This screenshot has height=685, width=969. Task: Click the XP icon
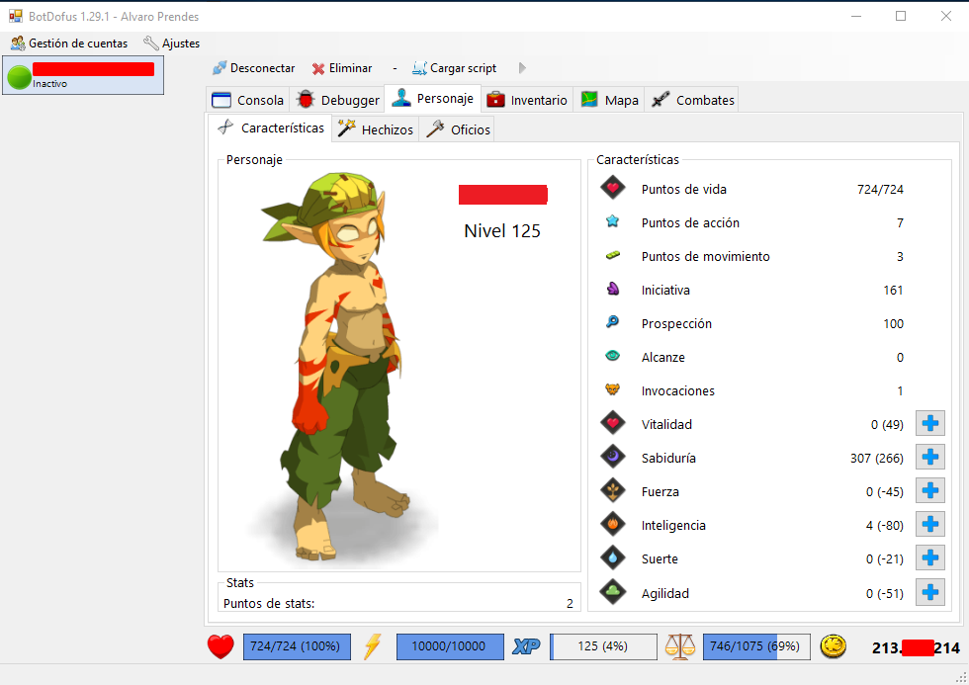tap(526, 646)
